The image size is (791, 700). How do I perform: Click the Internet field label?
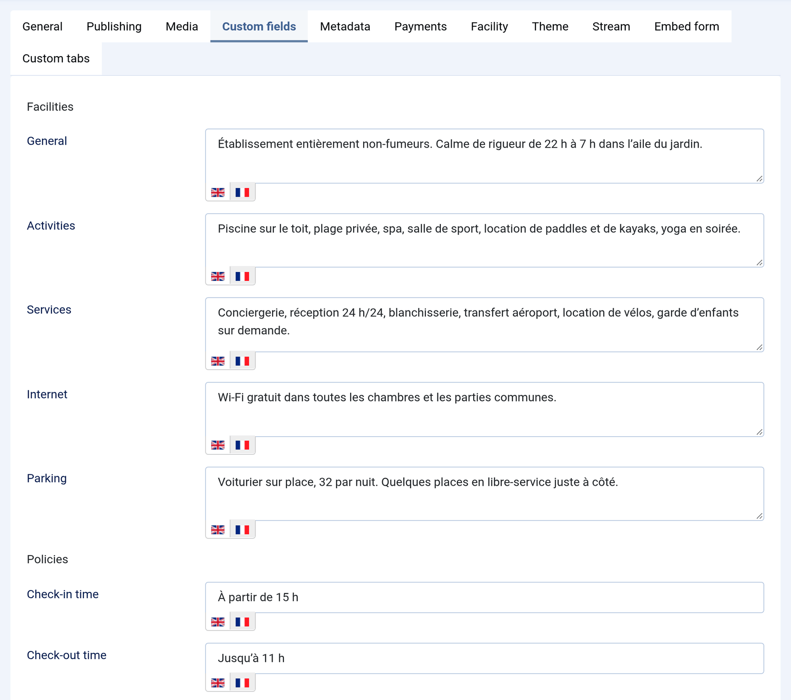pos(47,394)
